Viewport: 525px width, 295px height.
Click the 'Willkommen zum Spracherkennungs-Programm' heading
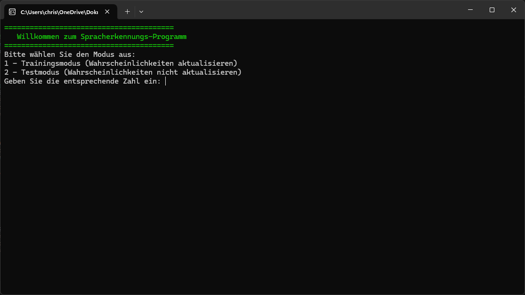101,37
